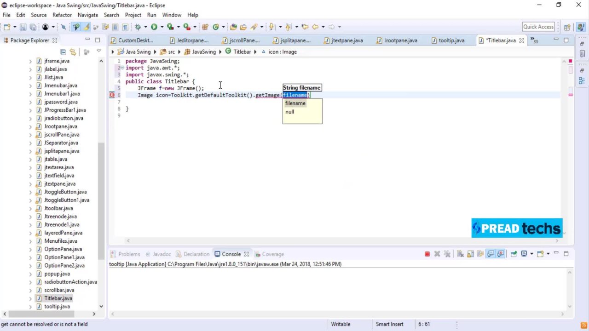Click the Open Perspective icon
This screenshot has width=589, height=331.
[x=567, y=27]
